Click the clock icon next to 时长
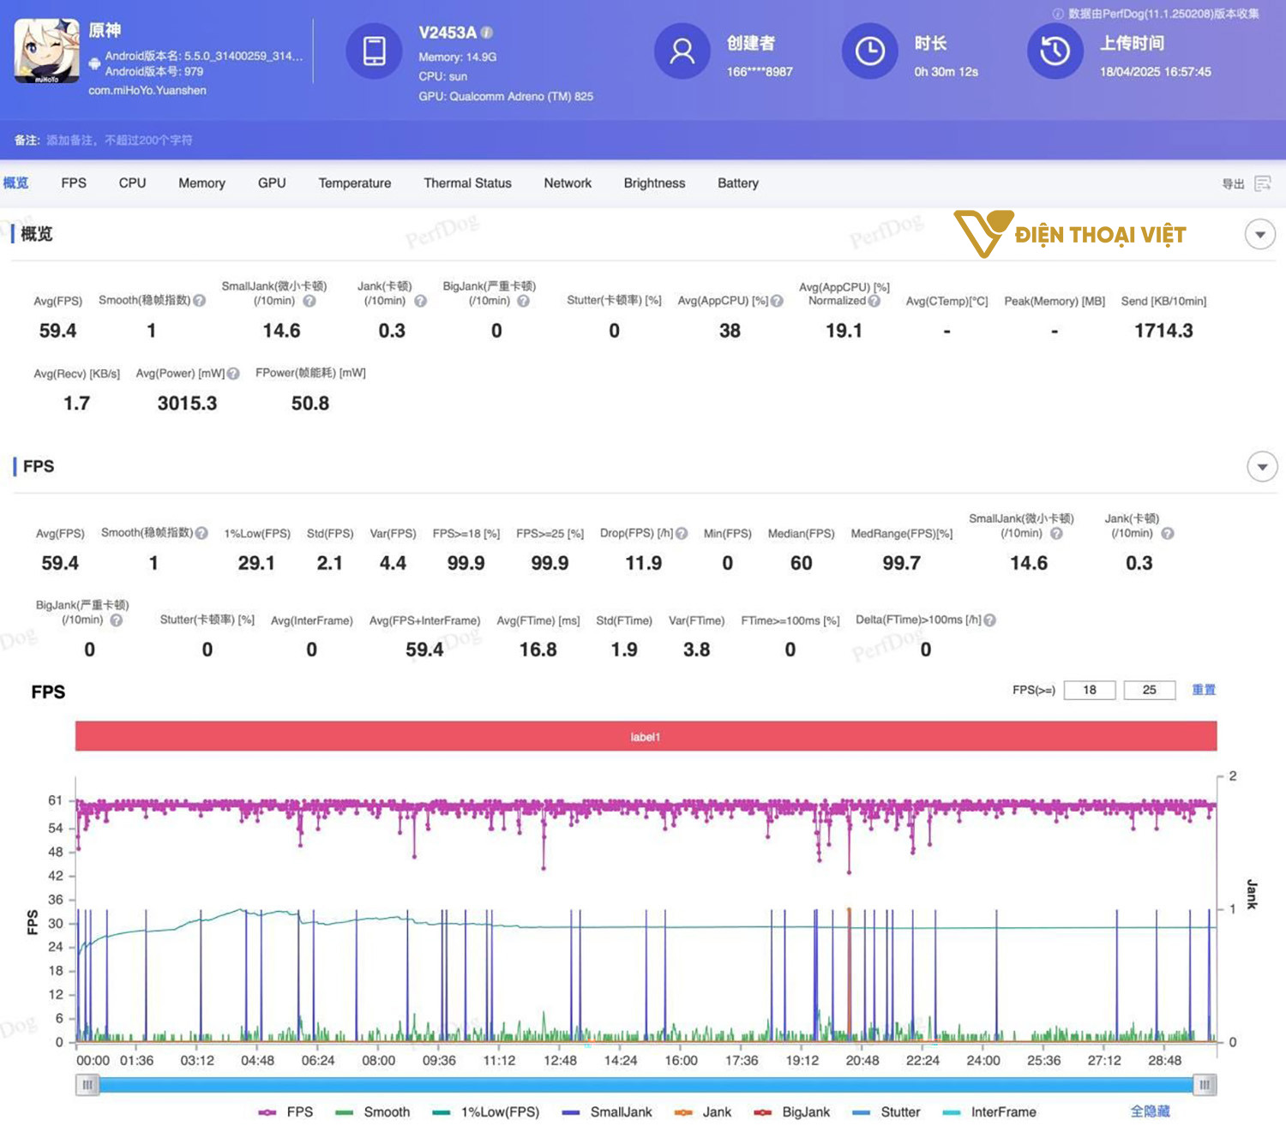 coord(870,51)
